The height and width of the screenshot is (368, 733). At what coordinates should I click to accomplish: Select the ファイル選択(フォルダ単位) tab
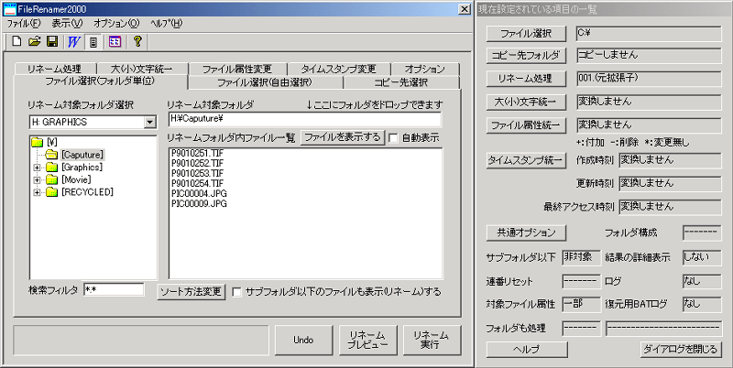[100, 81]
